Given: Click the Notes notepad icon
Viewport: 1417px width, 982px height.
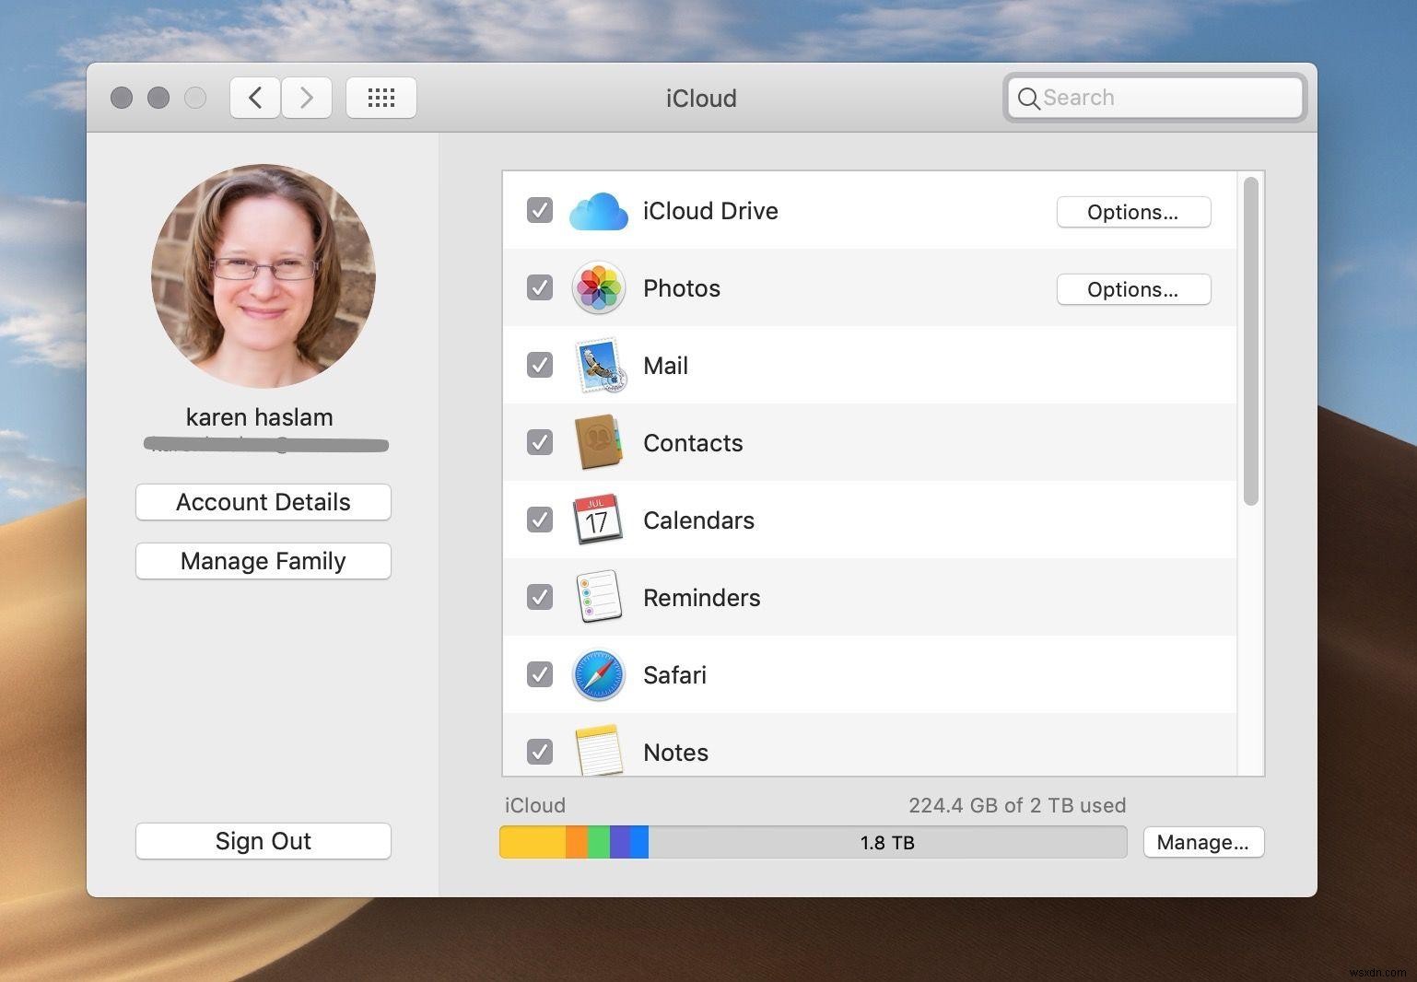Looking at the screenshot, I should click(x=599, y=750).
